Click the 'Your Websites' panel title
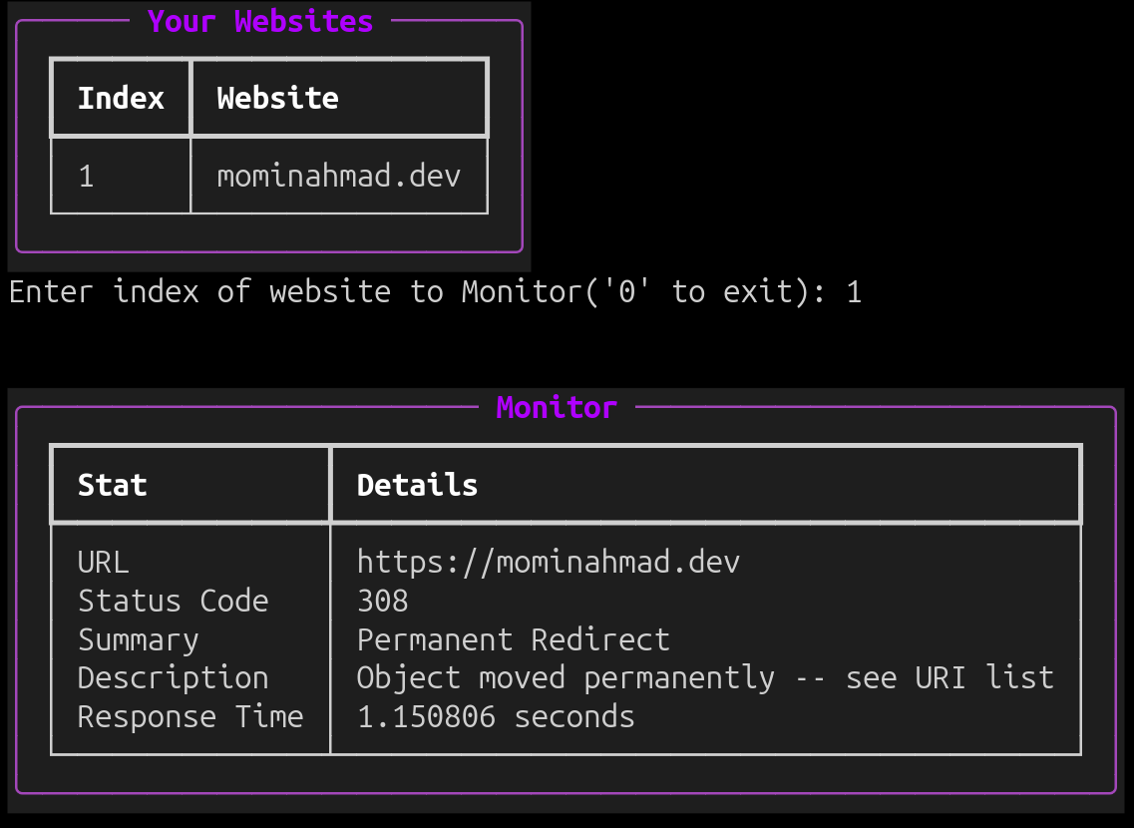1134x828 pixels. (x=260, y=21)
